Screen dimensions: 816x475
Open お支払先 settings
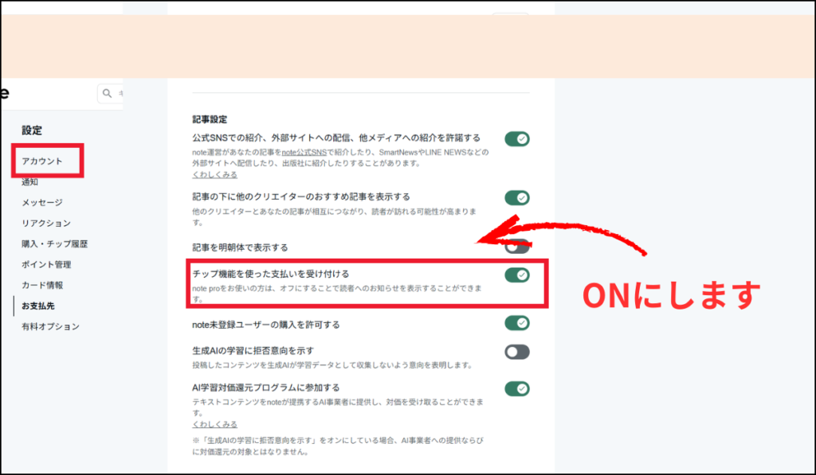point(38,306)
